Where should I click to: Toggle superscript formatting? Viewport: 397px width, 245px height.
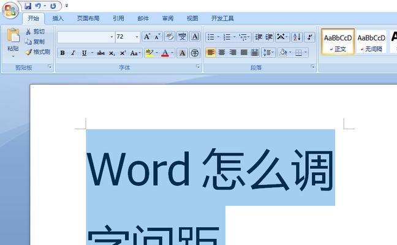[x=123, y=53]
